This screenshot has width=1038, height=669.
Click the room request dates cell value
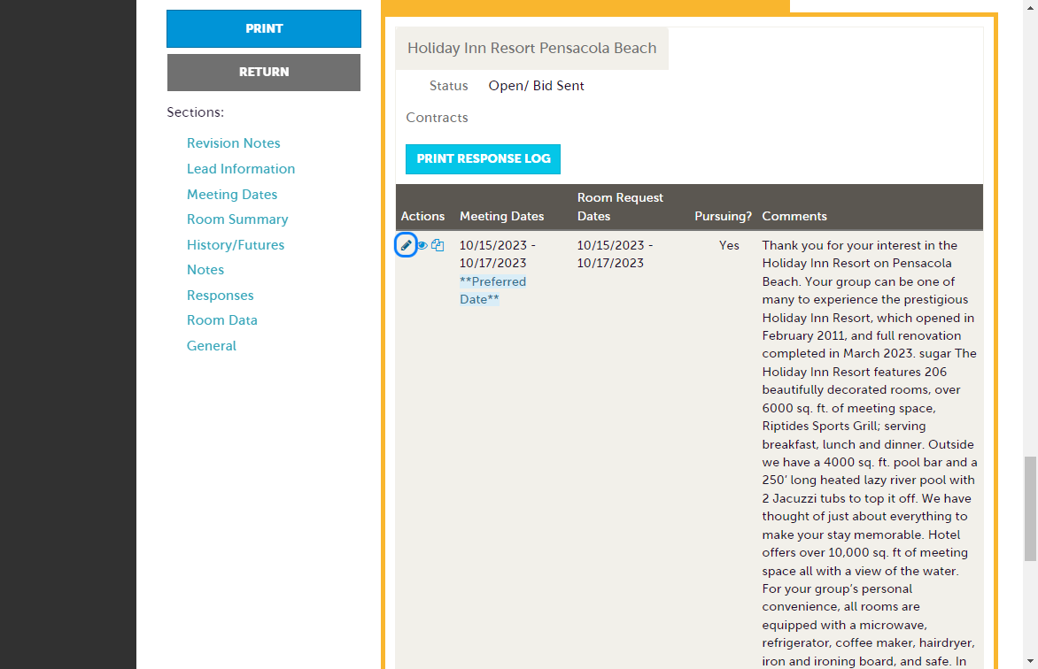coord(615,254)
